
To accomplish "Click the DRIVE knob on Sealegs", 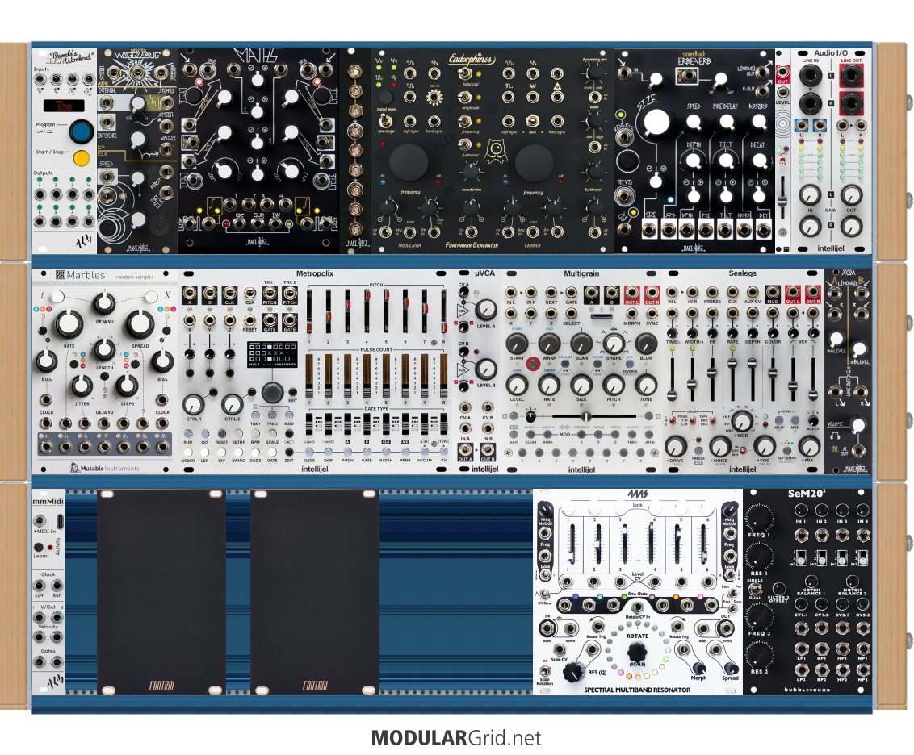I will (675, 447).
